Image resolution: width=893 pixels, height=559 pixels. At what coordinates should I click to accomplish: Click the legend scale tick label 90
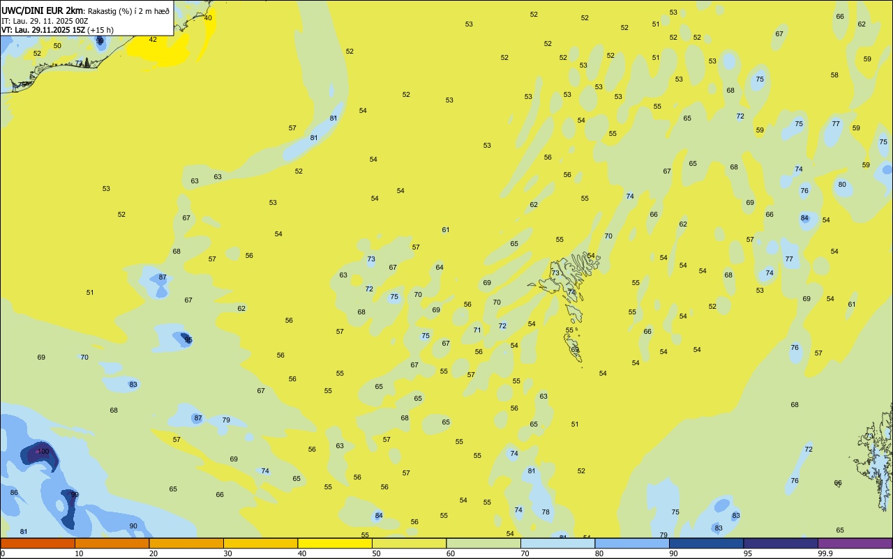pos(673,553)
